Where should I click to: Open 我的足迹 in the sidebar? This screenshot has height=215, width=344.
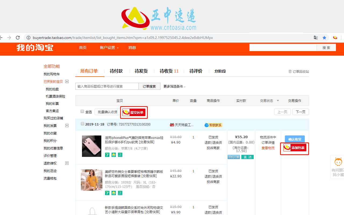50,171
